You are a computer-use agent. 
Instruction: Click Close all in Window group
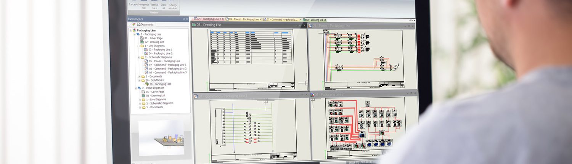coord(163,4)
